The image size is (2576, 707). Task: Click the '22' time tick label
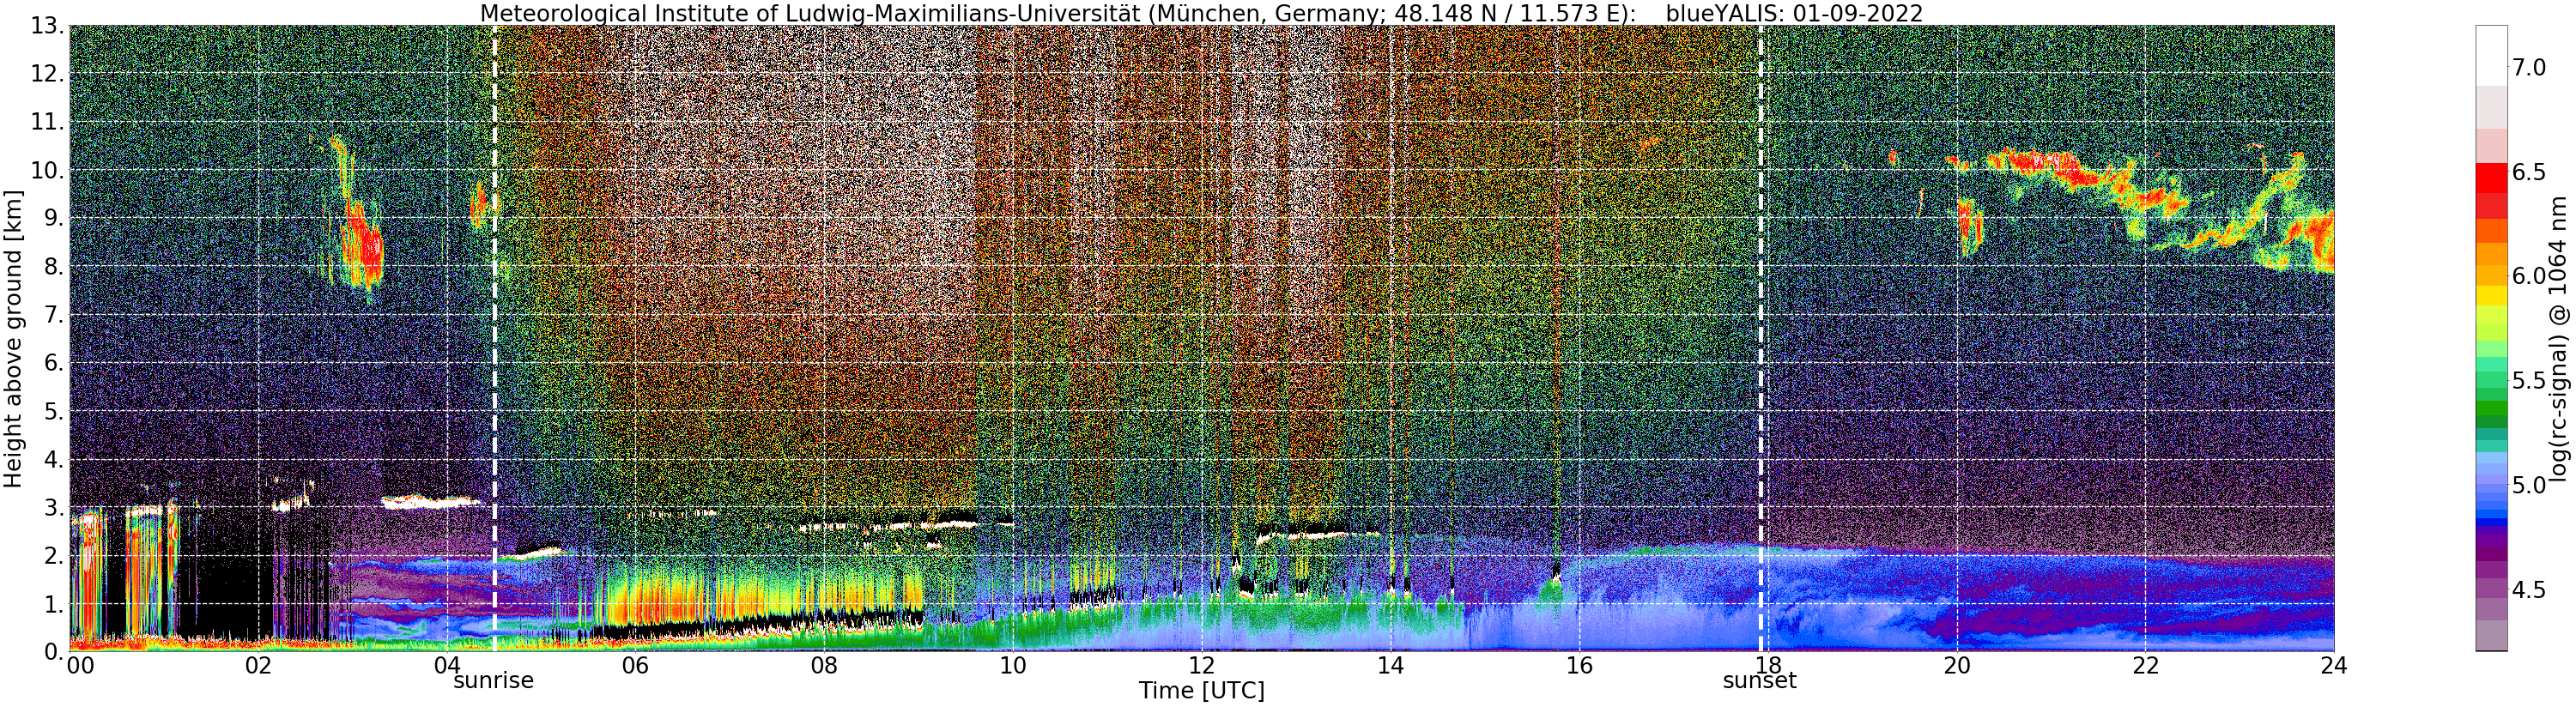coord(2145,666)
